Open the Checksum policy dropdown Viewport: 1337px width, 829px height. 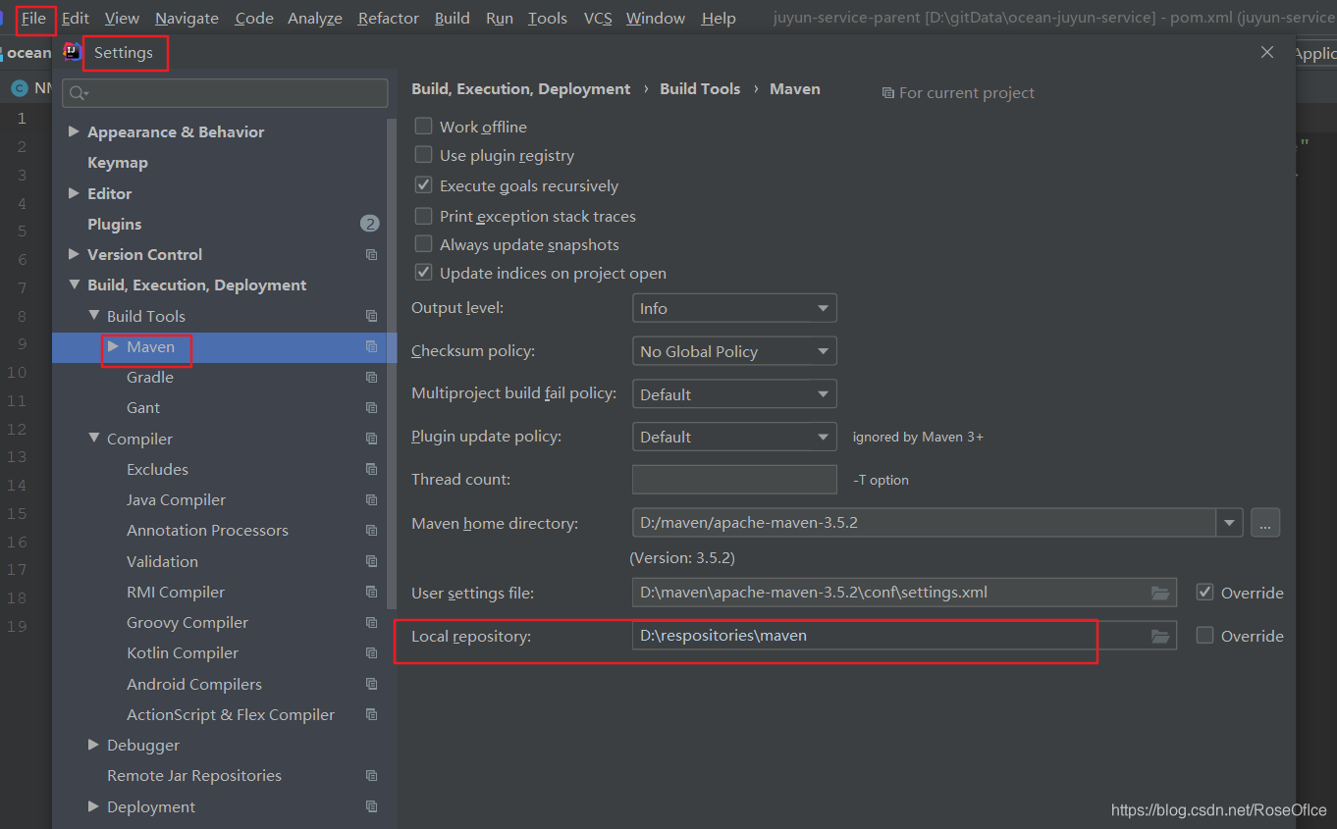734,351
